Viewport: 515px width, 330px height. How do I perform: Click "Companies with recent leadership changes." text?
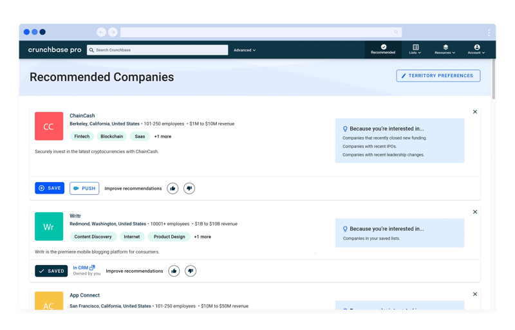pos(383,154)
